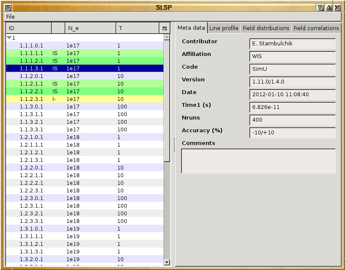Image resolution: width=345 pixels, height=270 pixels.
Task: Click the maximize window title bar button
Action: click(x=329, y=8)
